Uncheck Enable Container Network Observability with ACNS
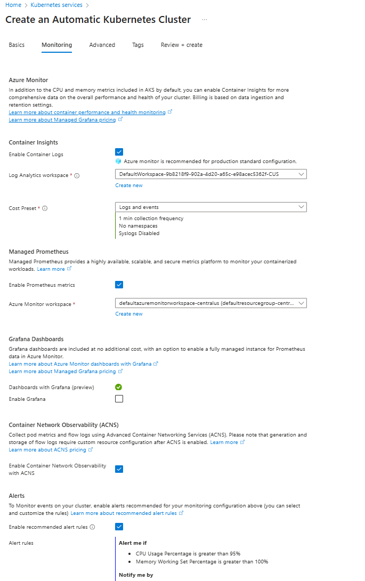 click(119, 469)
